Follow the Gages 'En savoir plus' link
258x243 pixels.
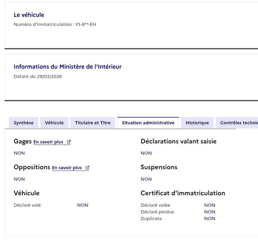click(52, 142)
